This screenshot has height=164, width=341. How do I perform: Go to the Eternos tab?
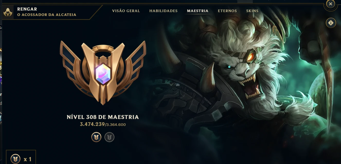tap(227, 11)
